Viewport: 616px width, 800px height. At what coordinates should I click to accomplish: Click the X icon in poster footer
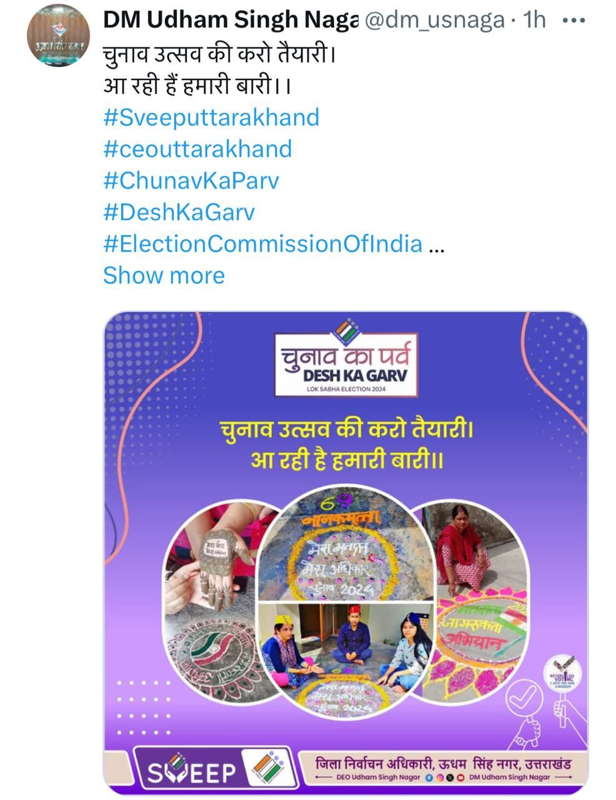tap(450, 777)
